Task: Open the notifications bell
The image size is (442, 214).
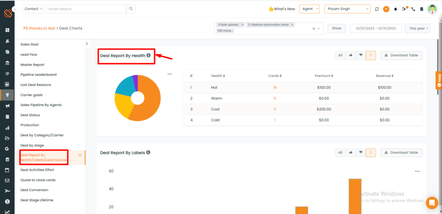Action: 395,9
